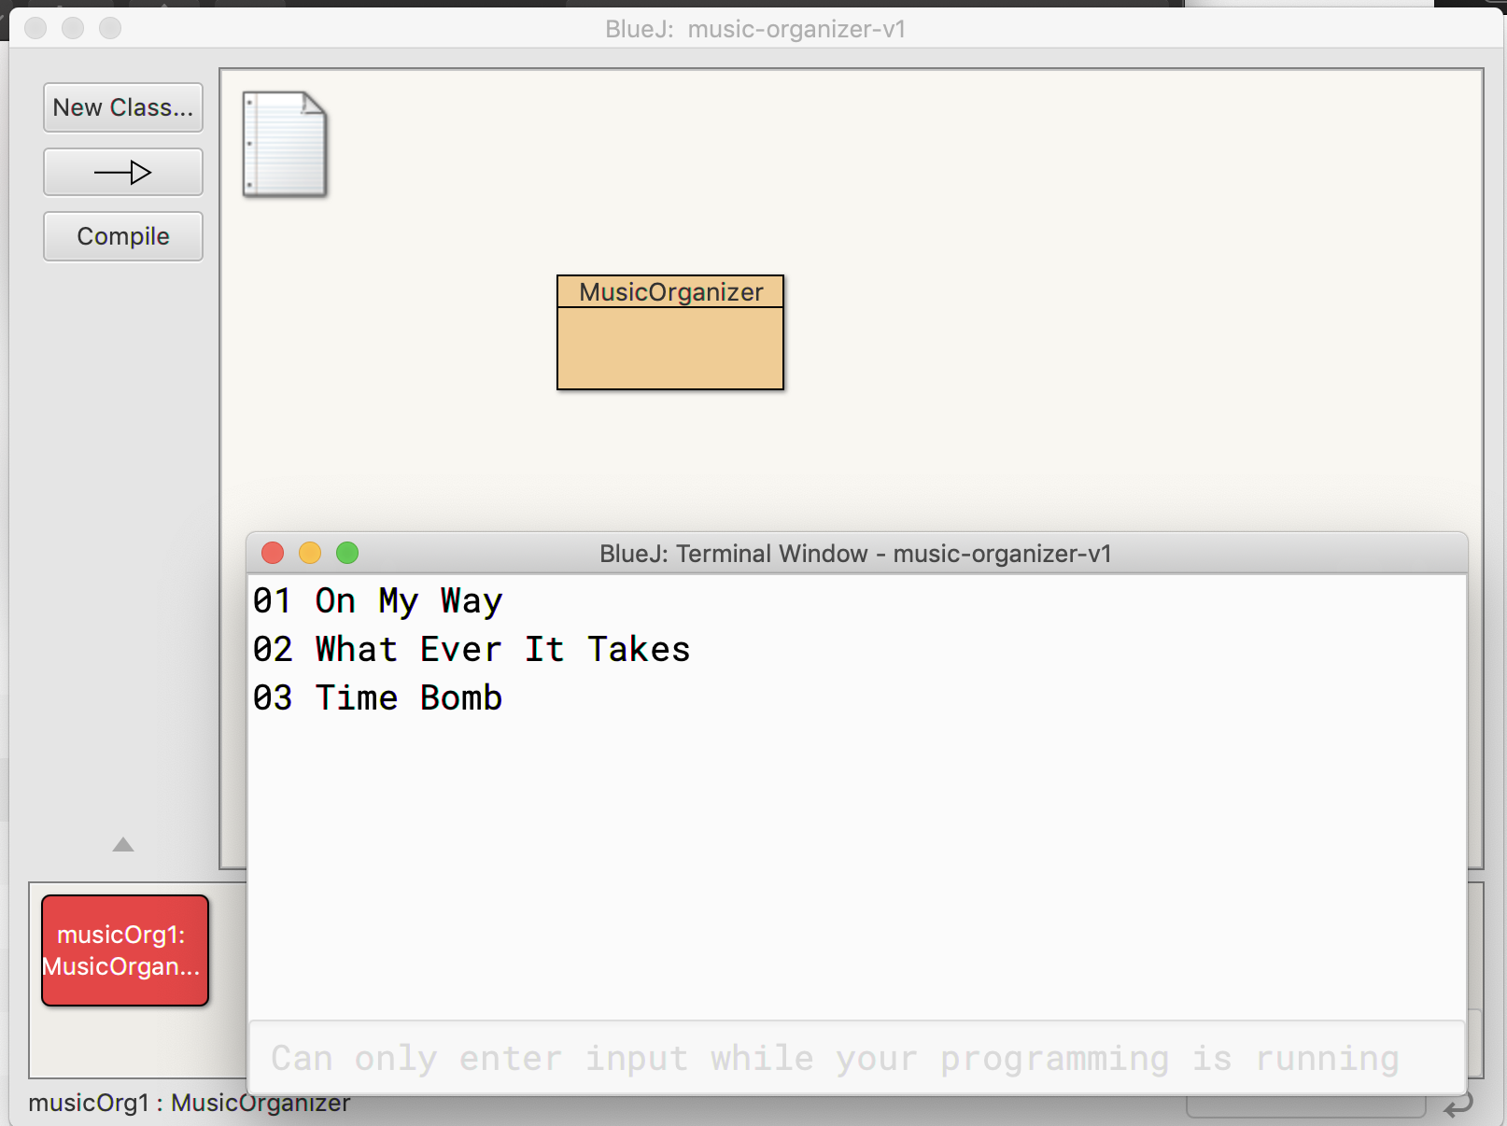
Task: Compile the project
Action: pyautogui.click(x=123, y=236)
